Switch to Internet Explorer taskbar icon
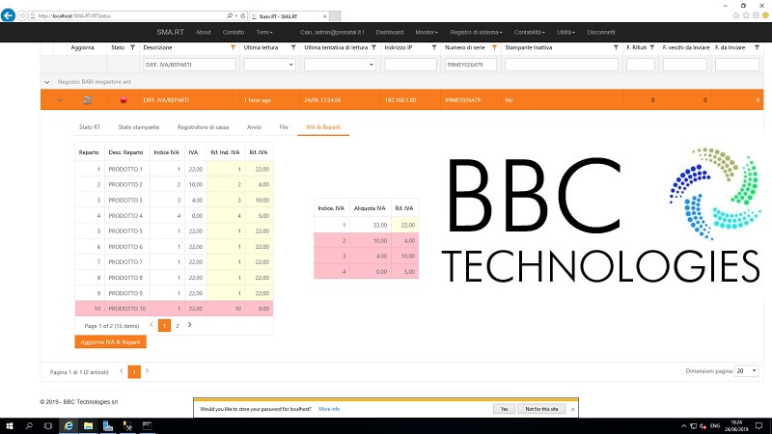 click(x=69, y=426)
